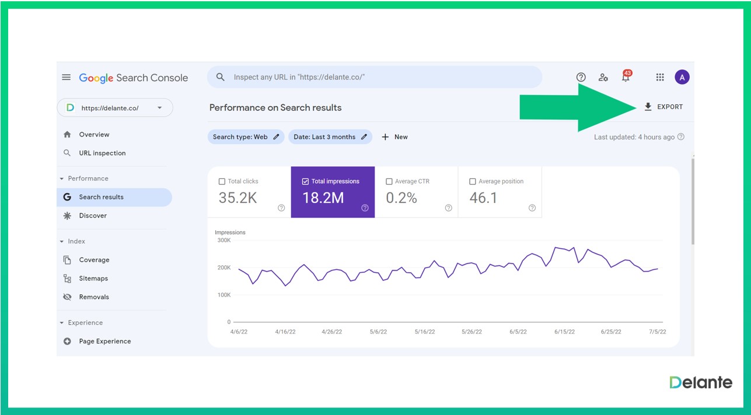Open the users and settings icon

coord(603,77)
